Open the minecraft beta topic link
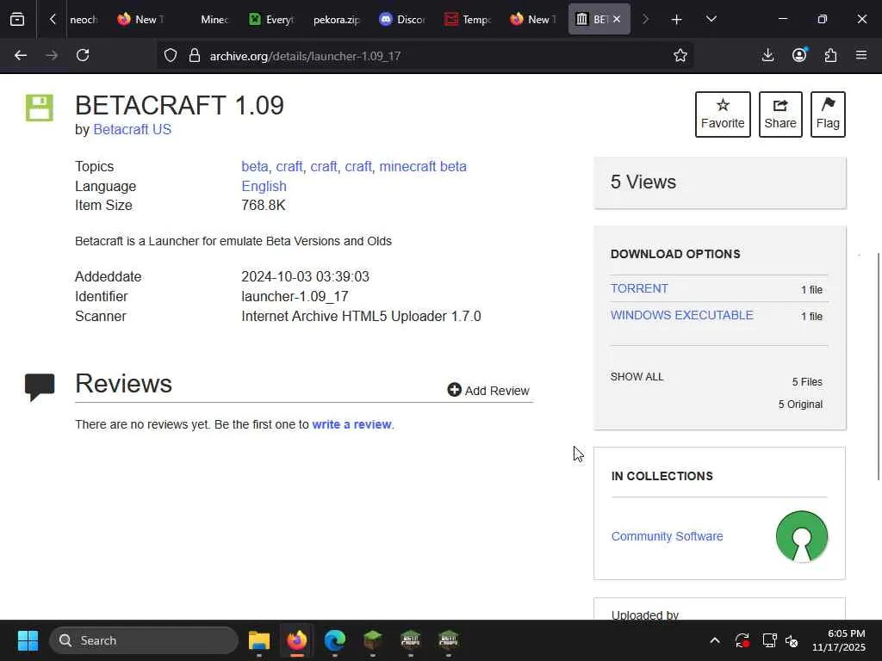882x661 pixels. pos(423,166)
